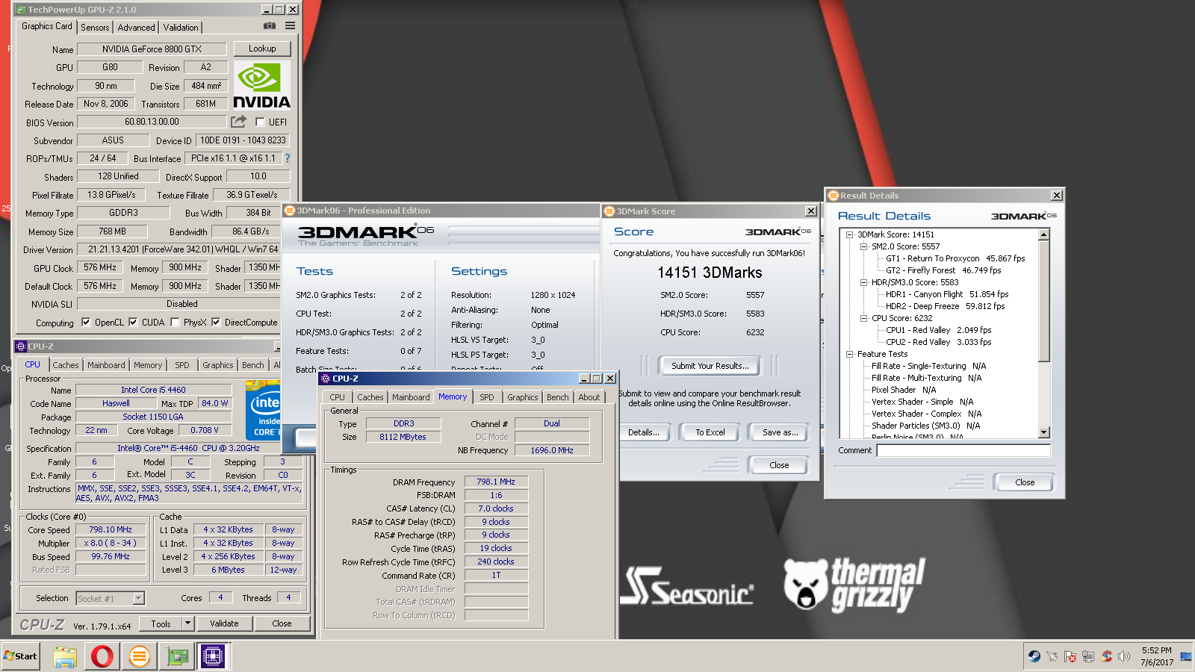Select GT1 - Return To Proxycon row
The image size is (1195, 672).
click(955, 258)
